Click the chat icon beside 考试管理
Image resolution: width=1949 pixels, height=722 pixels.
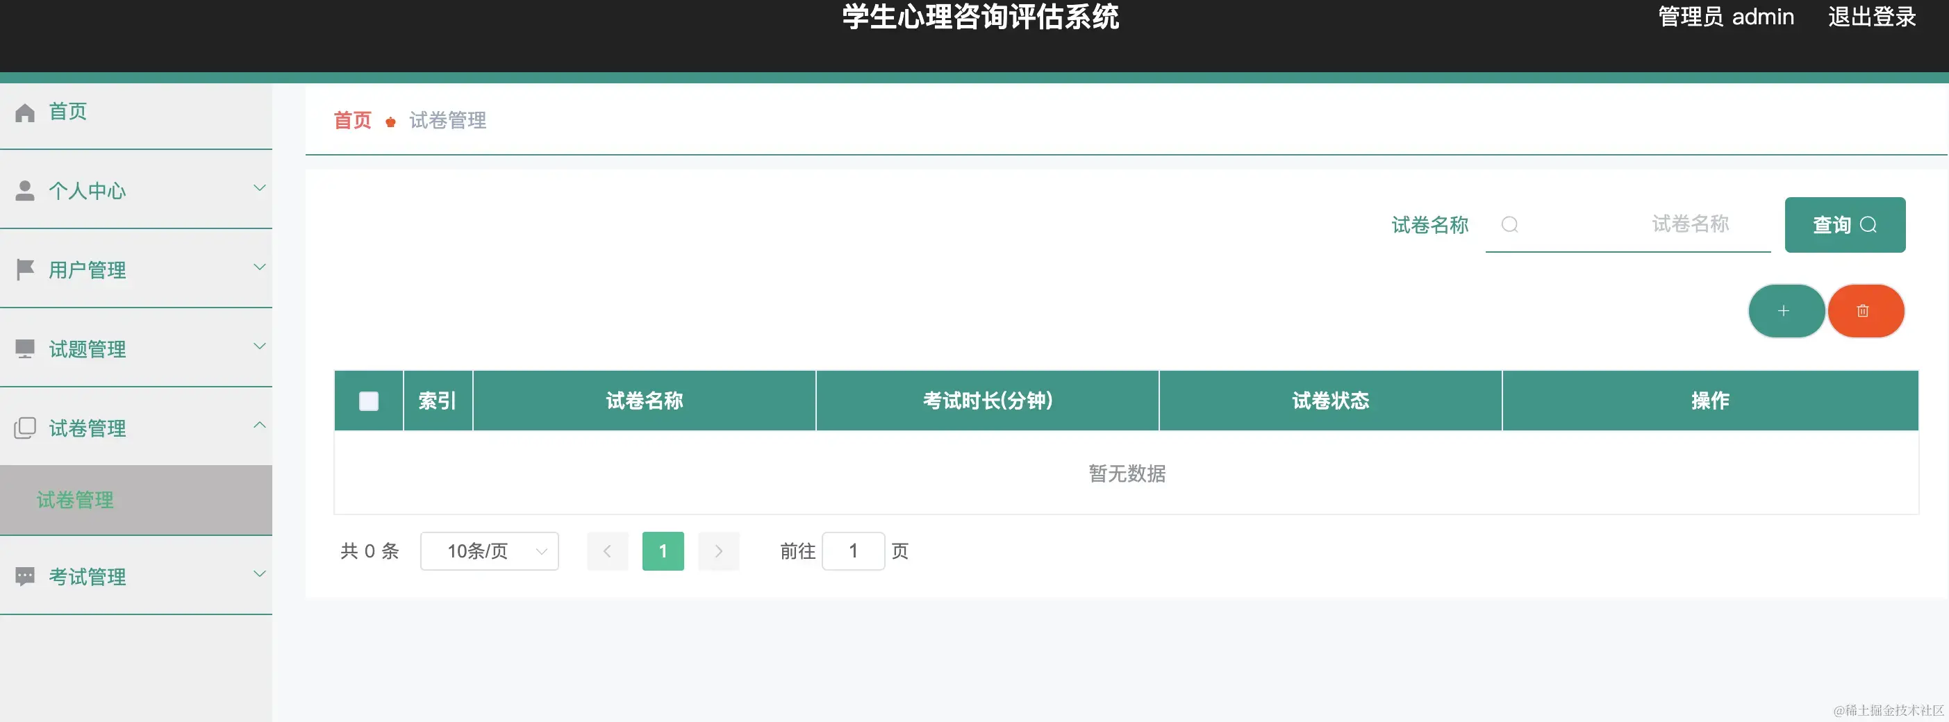tap(25, 576)
